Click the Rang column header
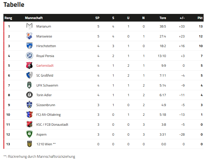Image resolution: width=209 pixels, height=160 pixels. [x=8, y=18]
